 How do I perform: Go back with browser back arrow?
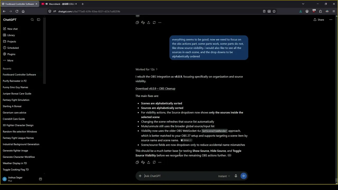pyautogui.click(x=4, y=11)
